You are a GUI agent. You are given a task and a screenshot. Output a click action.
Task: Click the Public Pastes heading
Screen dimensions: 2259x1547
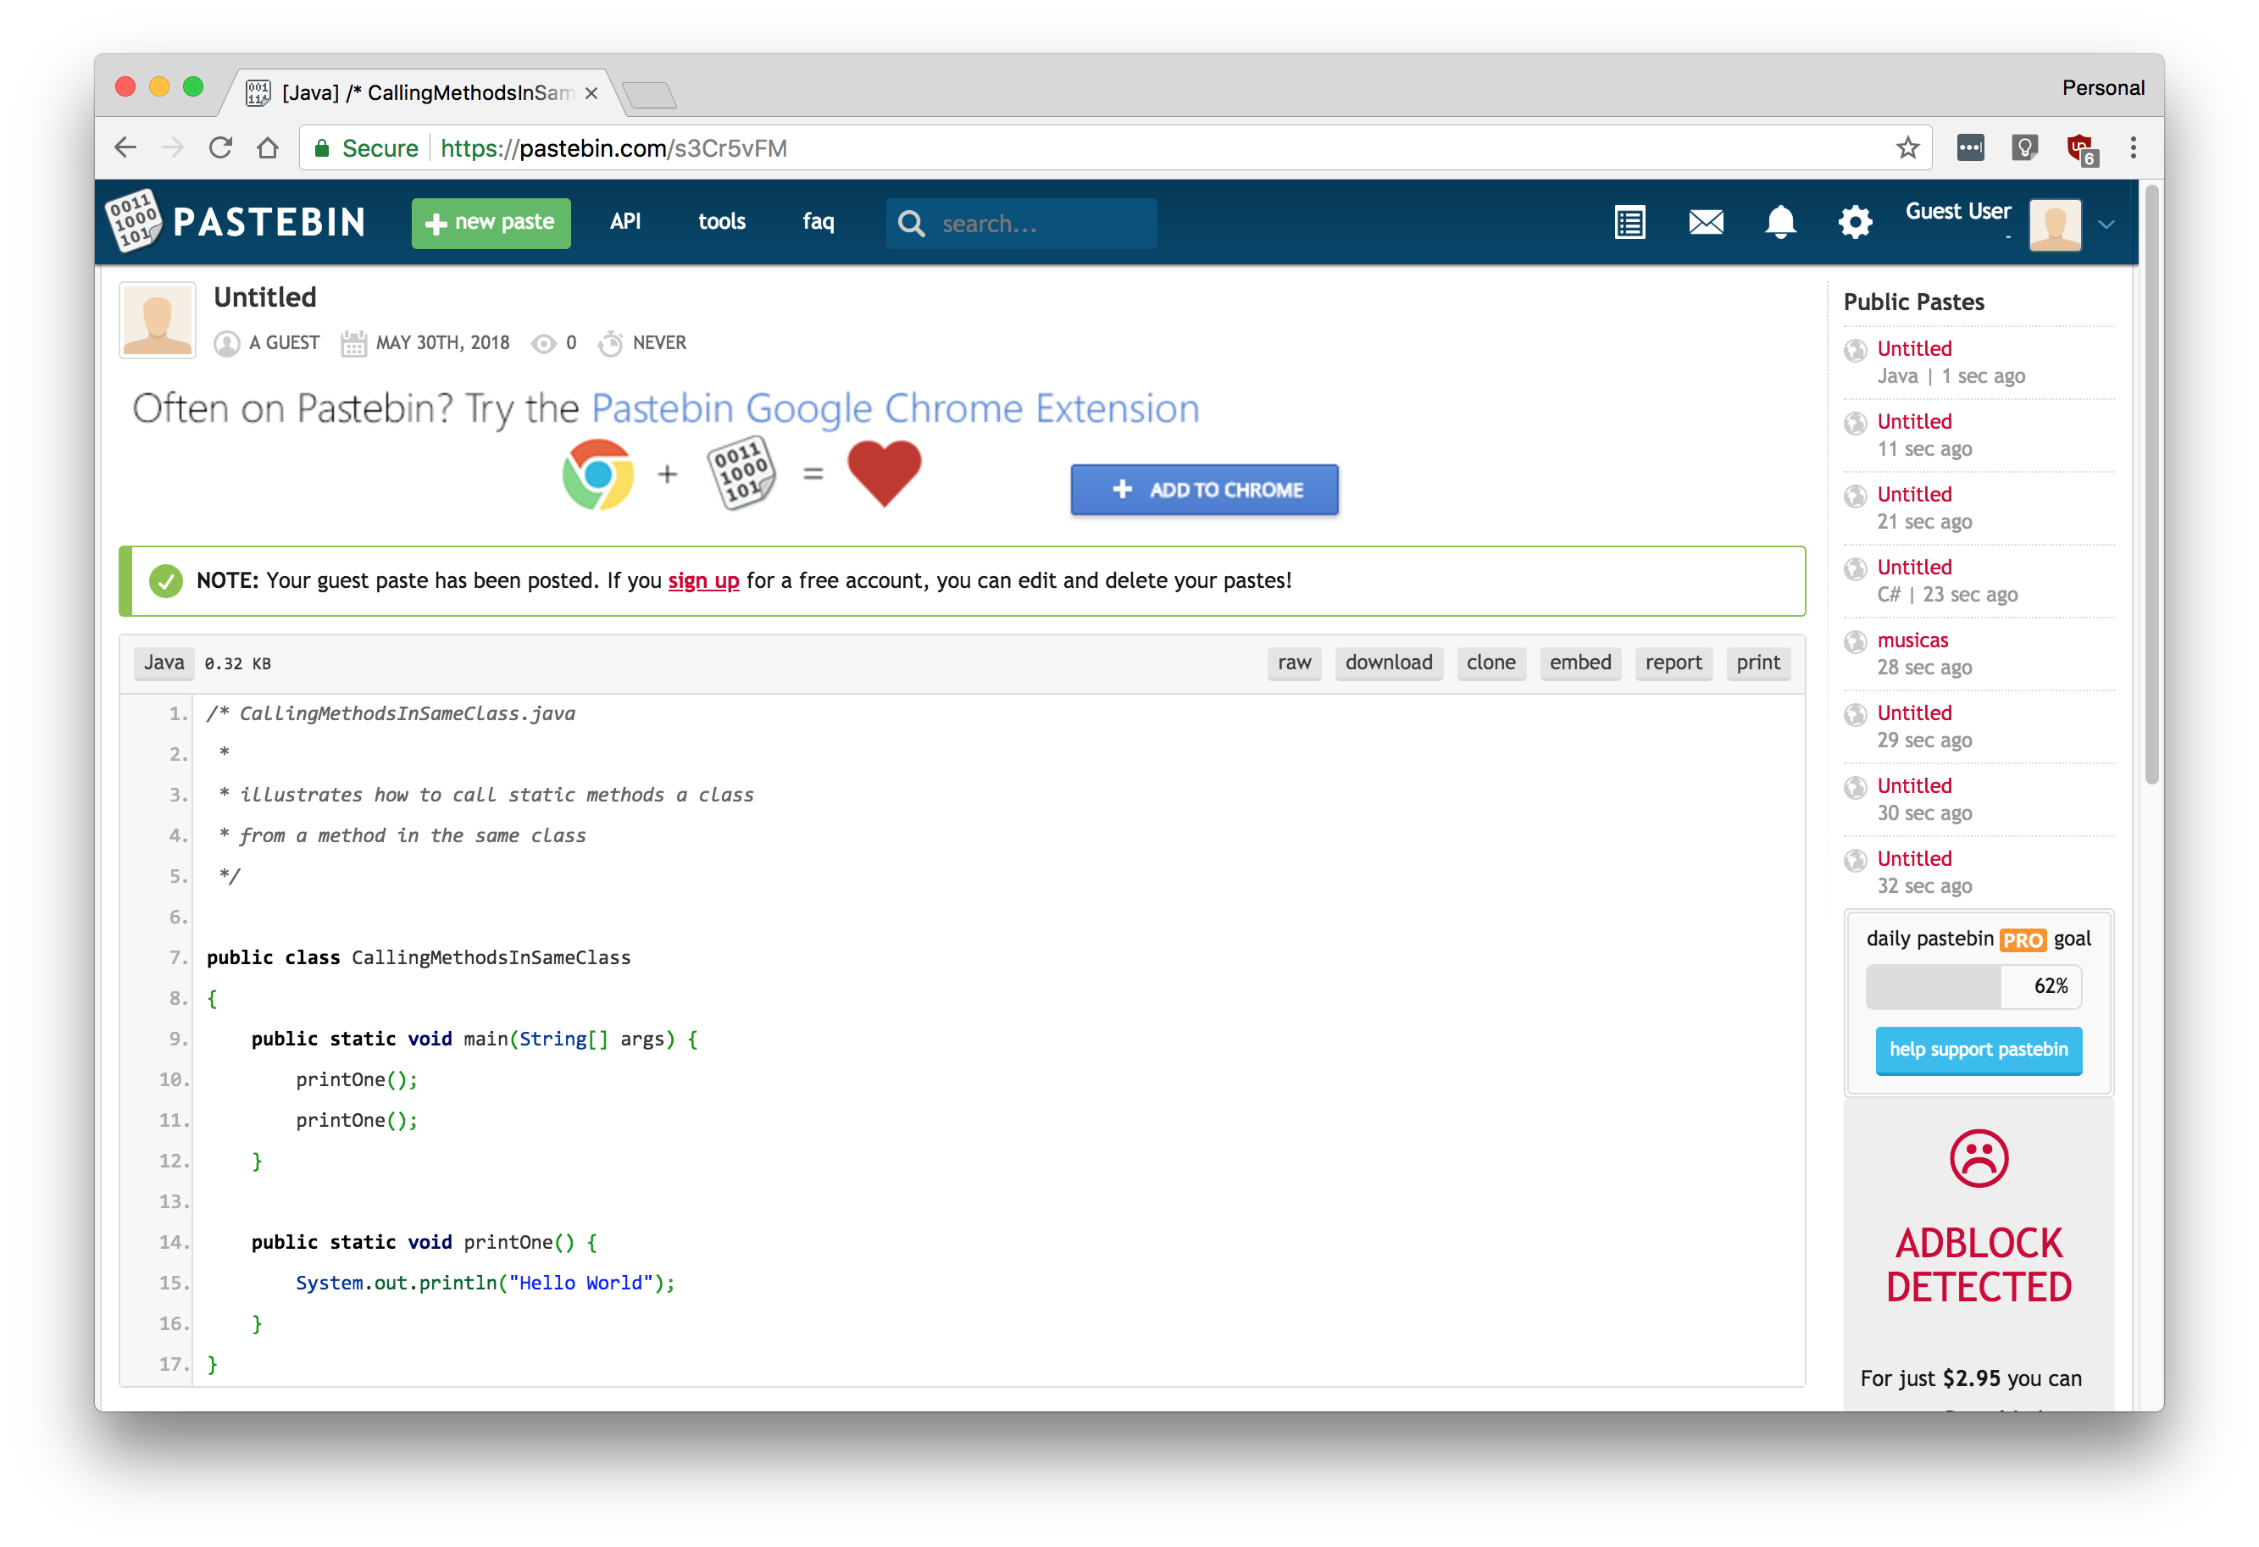click(1913, 302)
